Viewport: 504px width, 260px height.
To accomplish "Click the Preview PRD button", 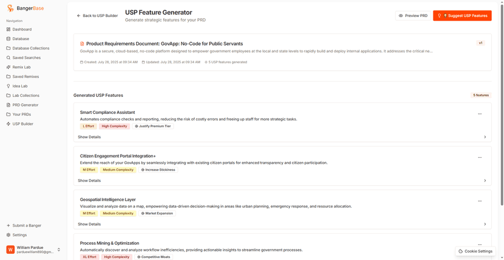I will pos(413,15).
